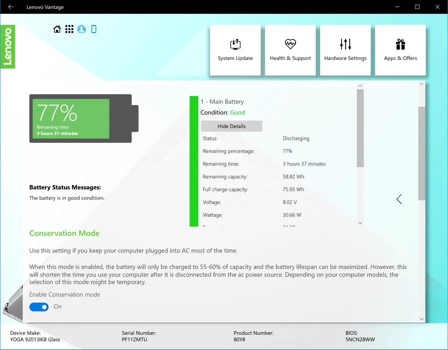448x350 pixels.
Task: Collapse panel with left chevron arrow
Action: 399,199
